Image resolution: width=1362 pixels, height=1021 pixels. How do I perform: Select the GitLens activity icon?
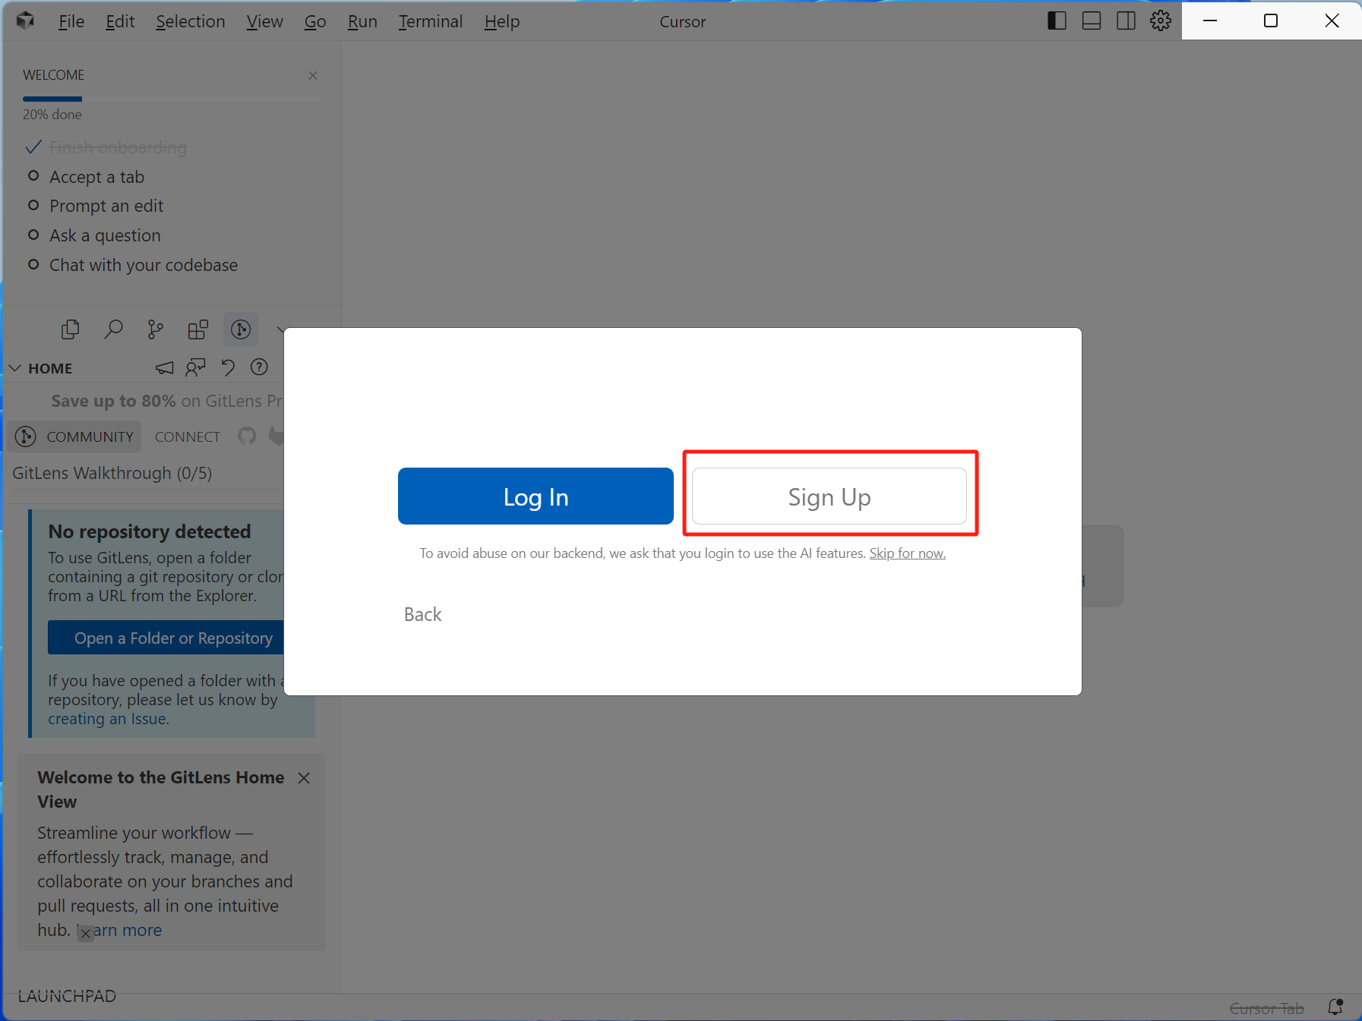(241, 329)
